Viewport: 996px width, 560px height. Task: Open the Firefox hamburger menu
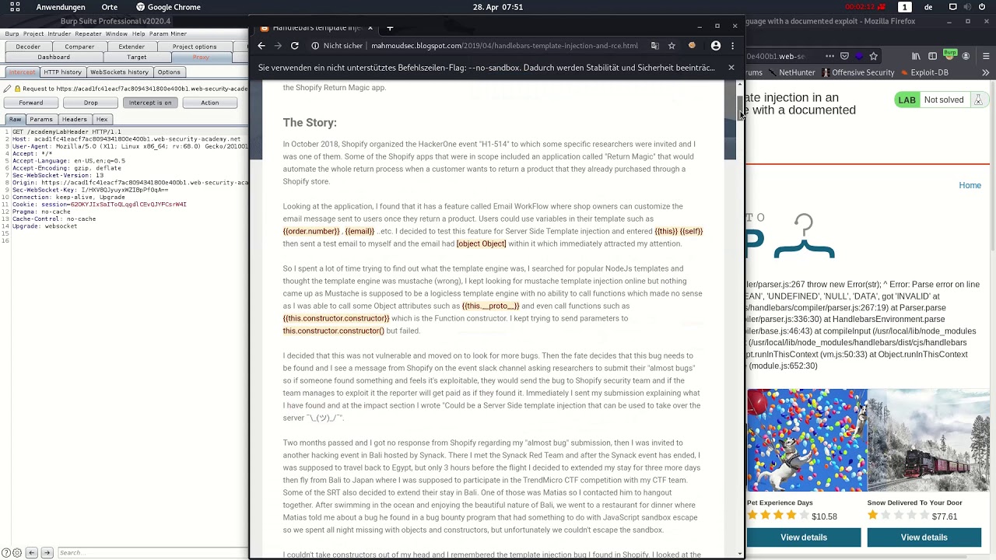pyautogui.click(x=984, y=56)
